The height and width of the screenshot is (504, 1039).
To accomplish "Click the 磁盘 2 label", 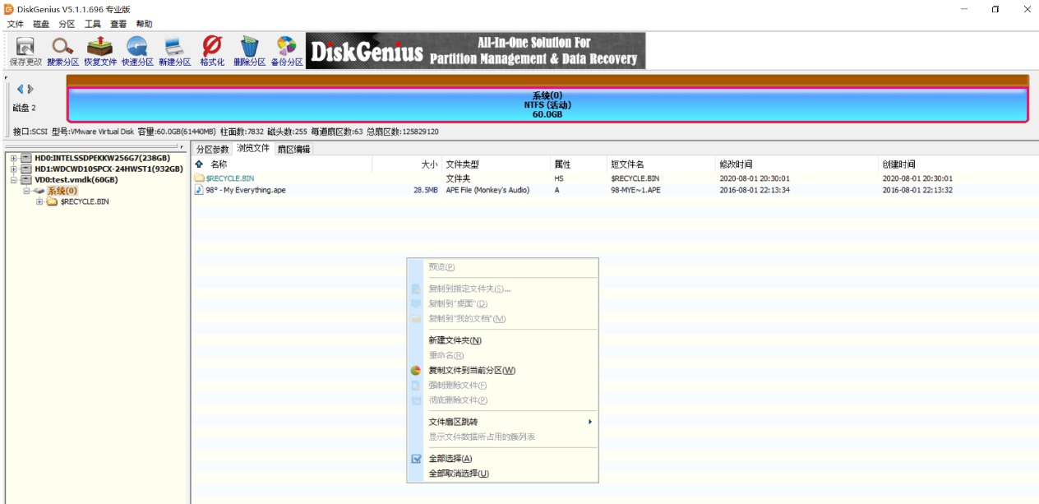I will pyautogui.click(x=25, y=108).
